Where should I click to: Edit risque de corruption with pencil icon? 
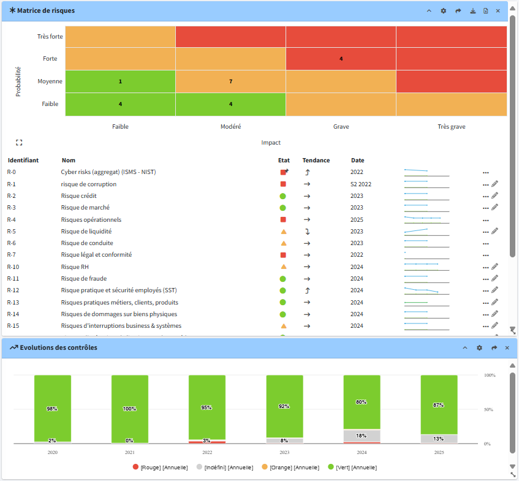click(x=495, y=184)
